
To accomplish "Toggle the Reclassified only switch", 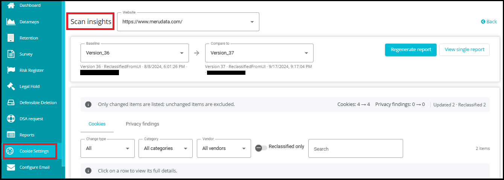I will tap(261, 148).
